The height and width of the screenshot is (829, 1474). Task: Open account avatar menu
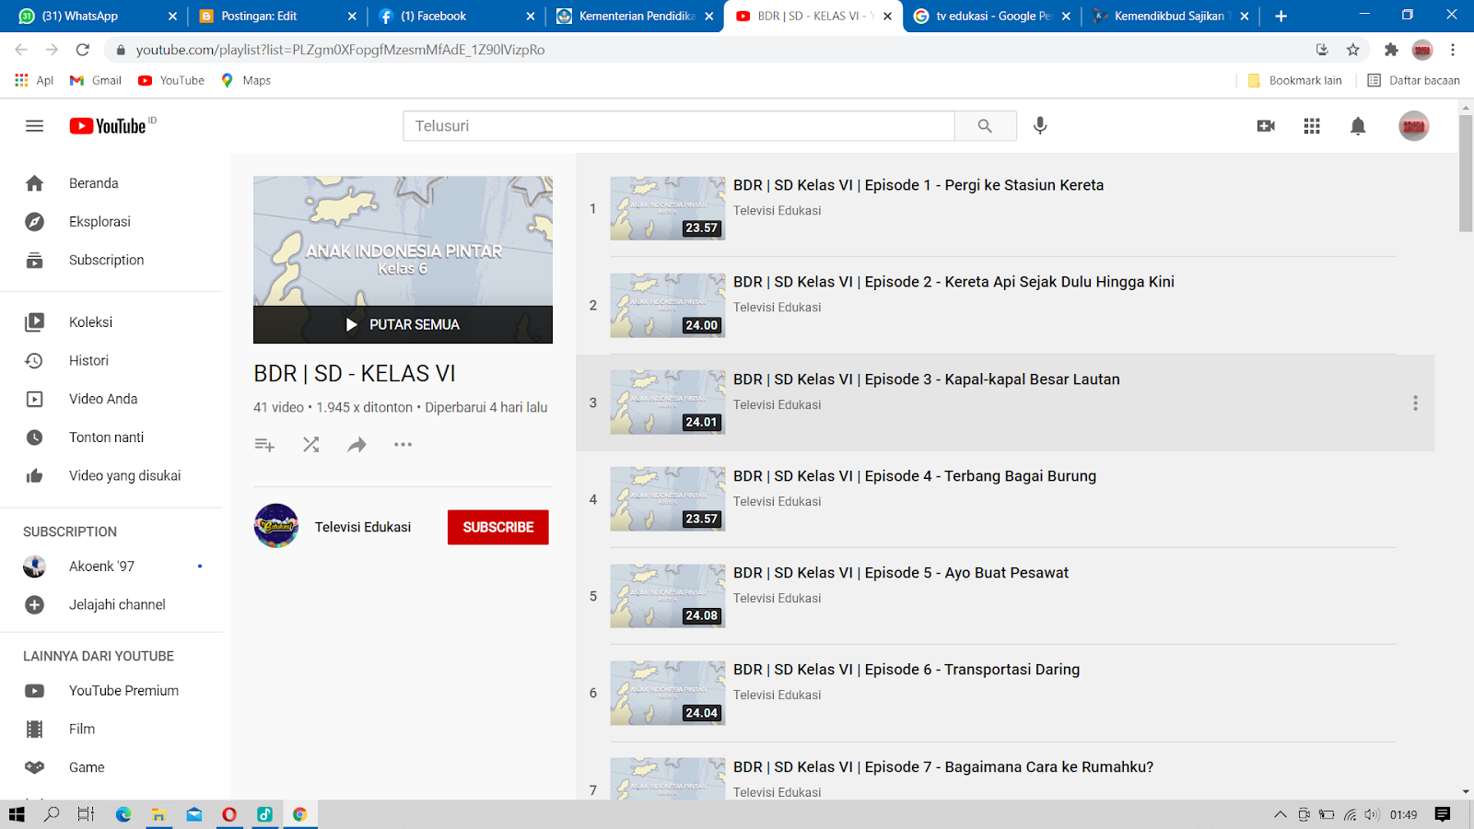pyautogui.click(x=1413, y=126)
